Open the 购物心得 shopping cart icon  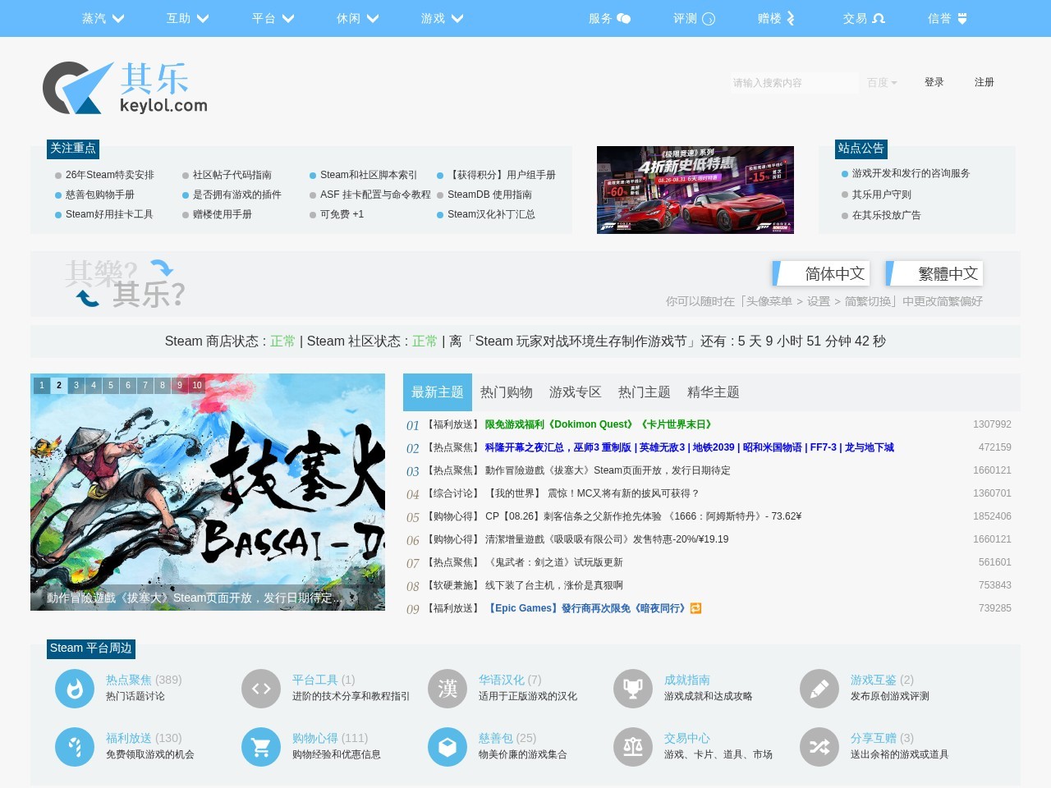(261, 747)
